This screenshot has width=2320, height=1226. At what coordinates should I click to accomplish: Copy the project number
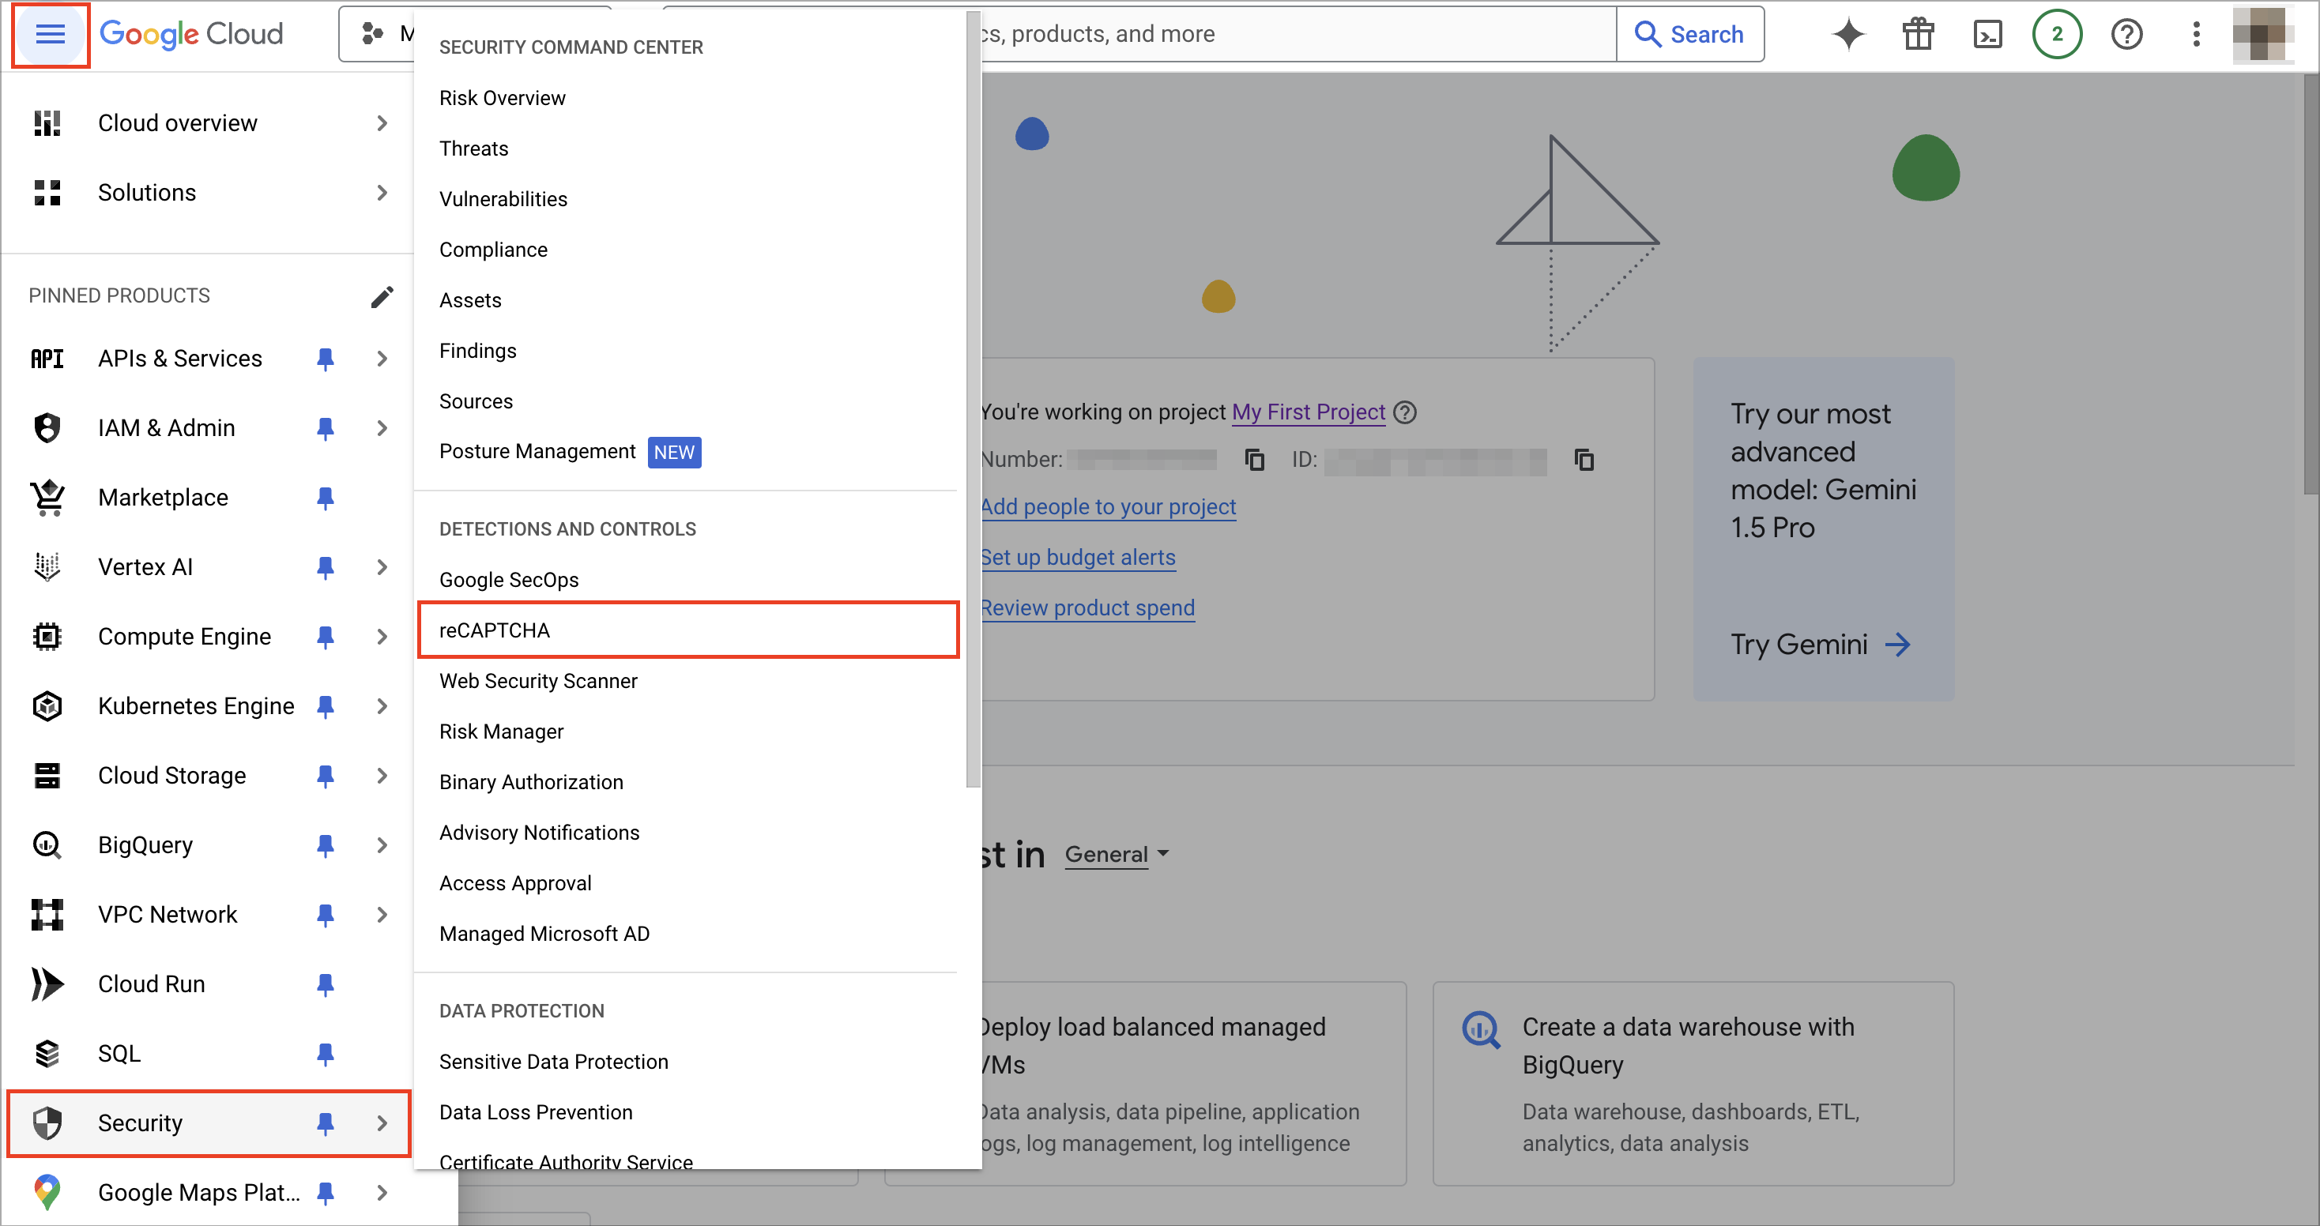(1254, 460)
